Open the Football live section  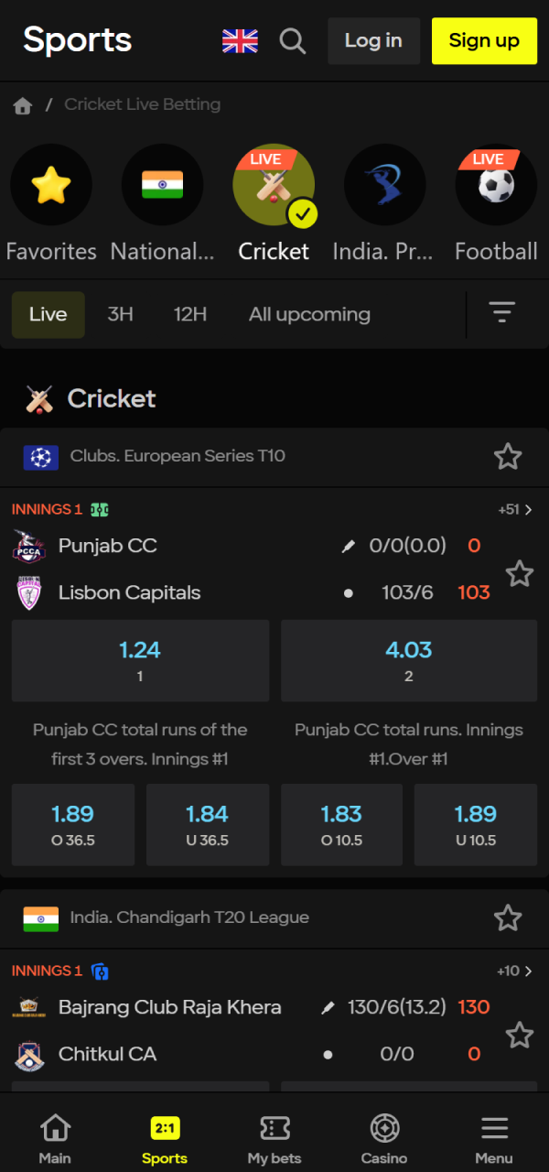(x=495, y=184)
